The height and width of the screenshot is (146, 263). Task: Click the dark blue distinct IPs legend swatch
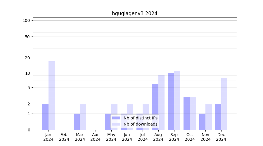116,118
